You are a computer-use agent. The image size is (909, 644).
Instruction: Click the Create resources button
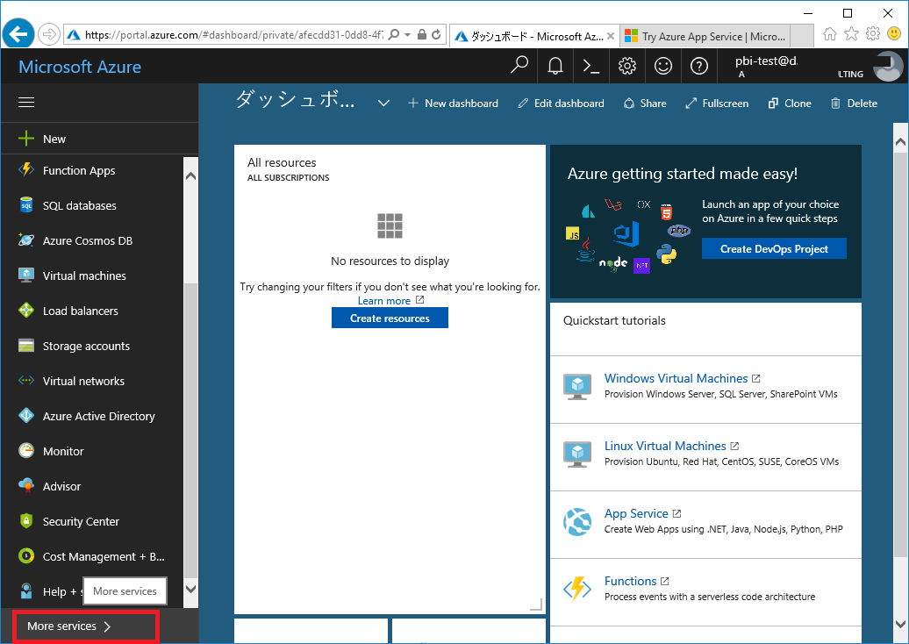tap(390, 318)
